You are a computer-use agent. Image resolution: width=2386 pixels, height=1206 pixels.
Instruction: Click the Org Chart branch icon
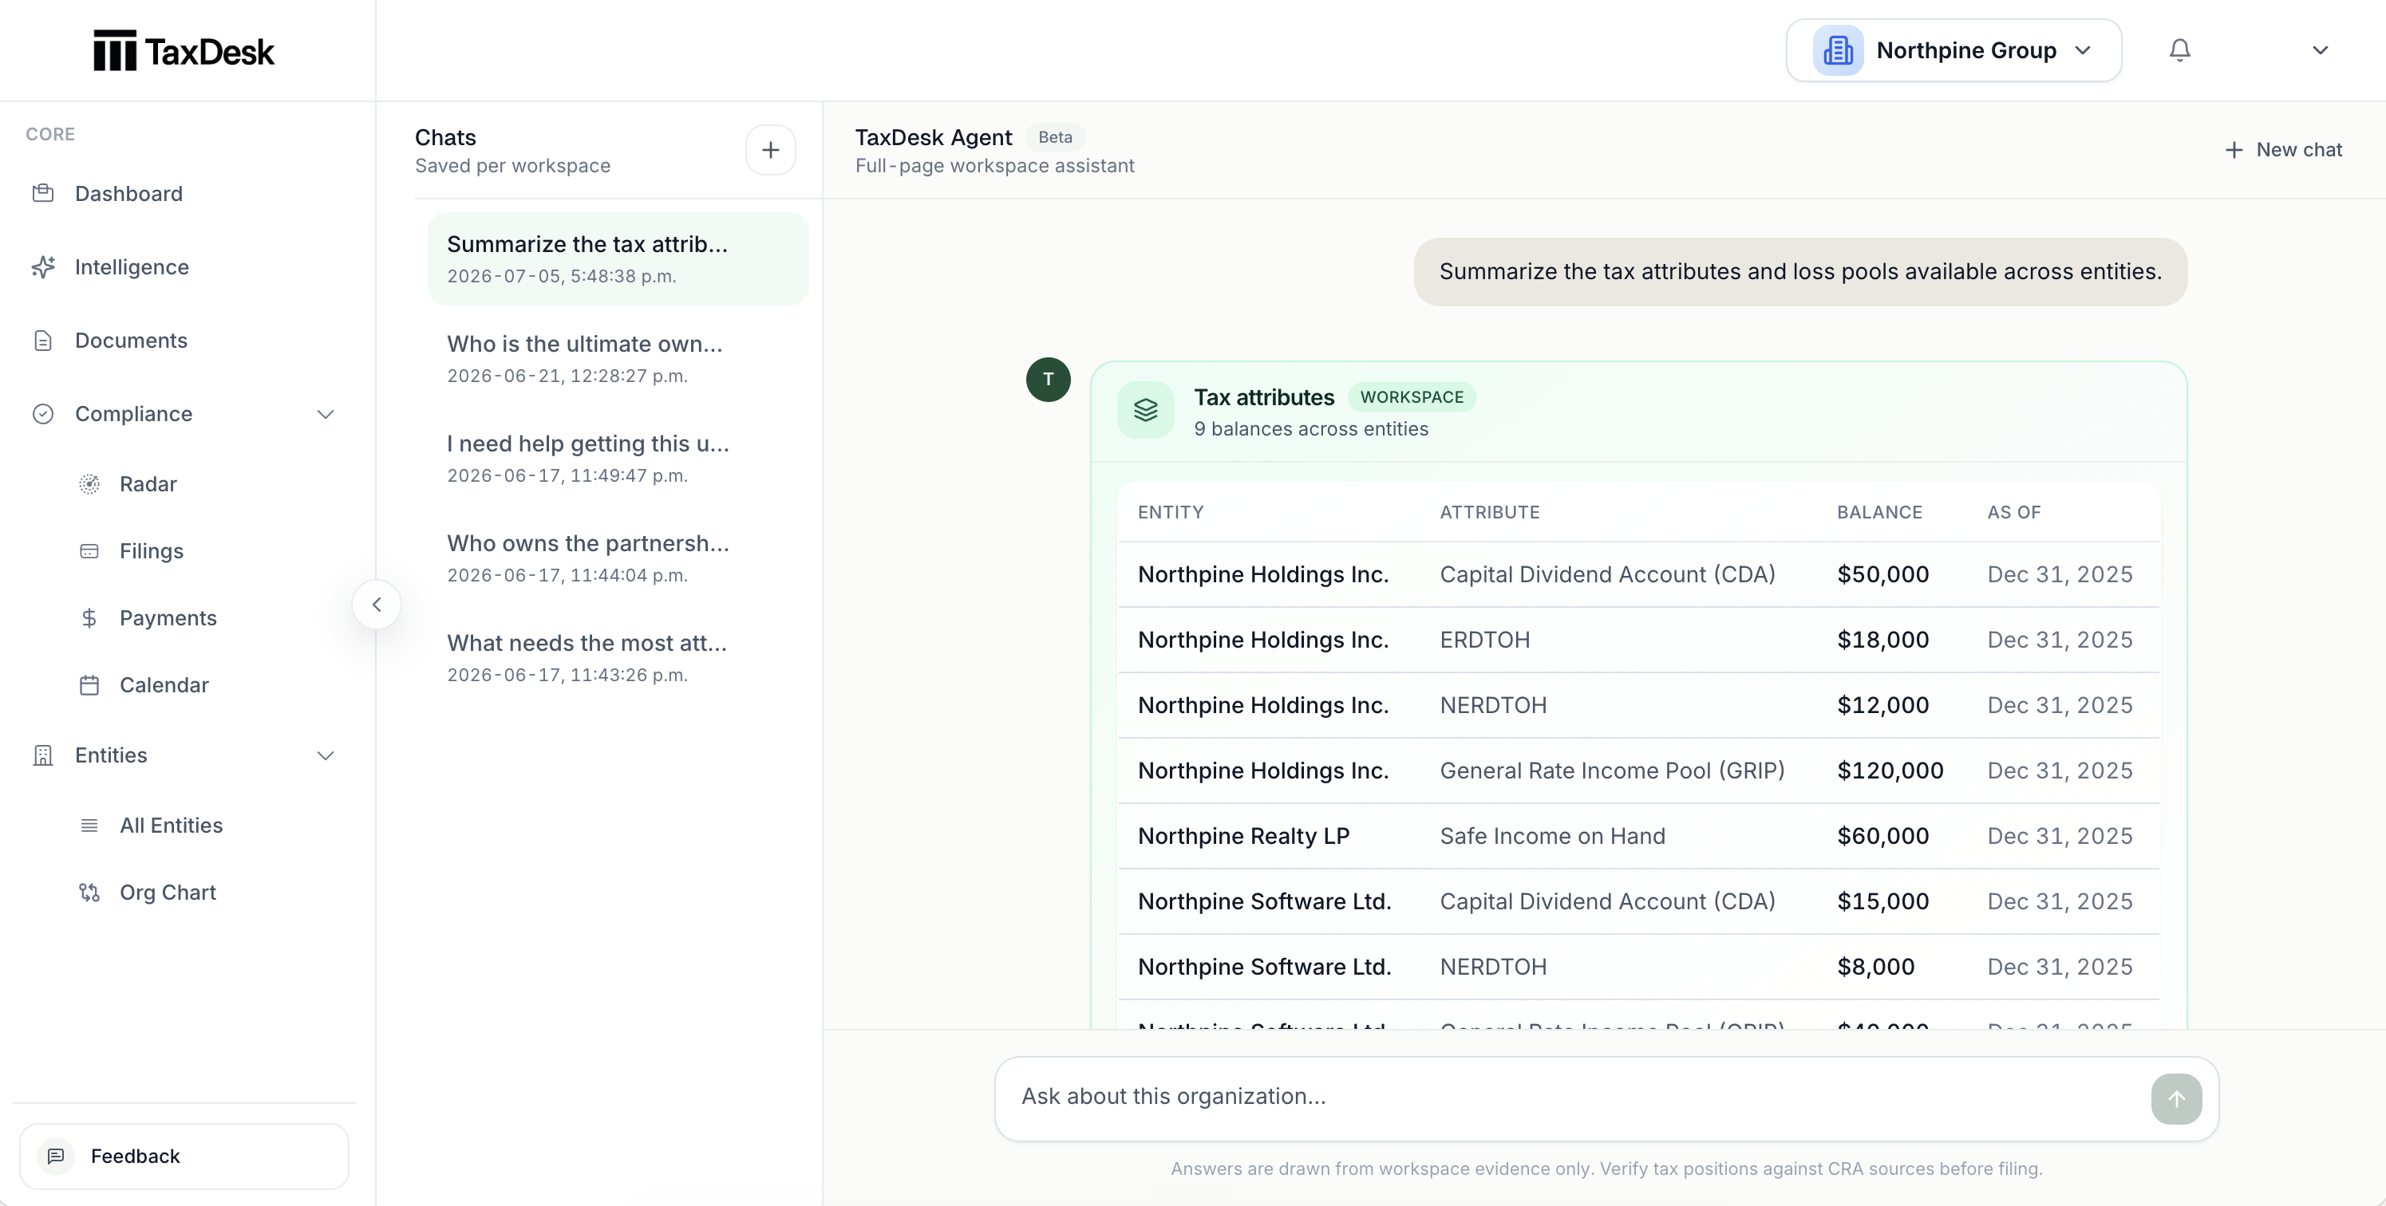(89, 893)
